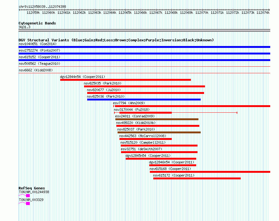The height and width of the screenshot is (221, 279).
Task: Click the nsv825037 (Park2010) label
Action: point(136,129)
